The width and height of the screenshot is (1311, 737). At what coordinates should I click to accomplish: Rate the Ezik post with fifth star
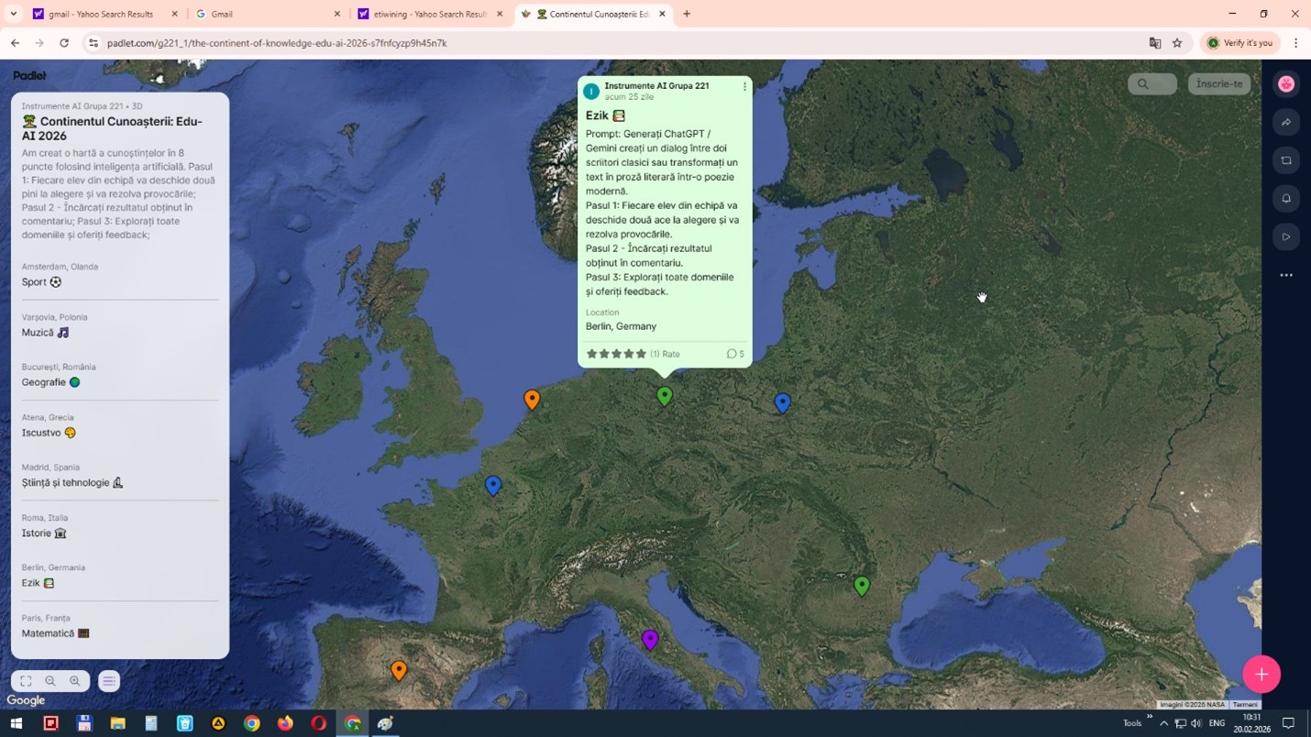pos(641,354)
